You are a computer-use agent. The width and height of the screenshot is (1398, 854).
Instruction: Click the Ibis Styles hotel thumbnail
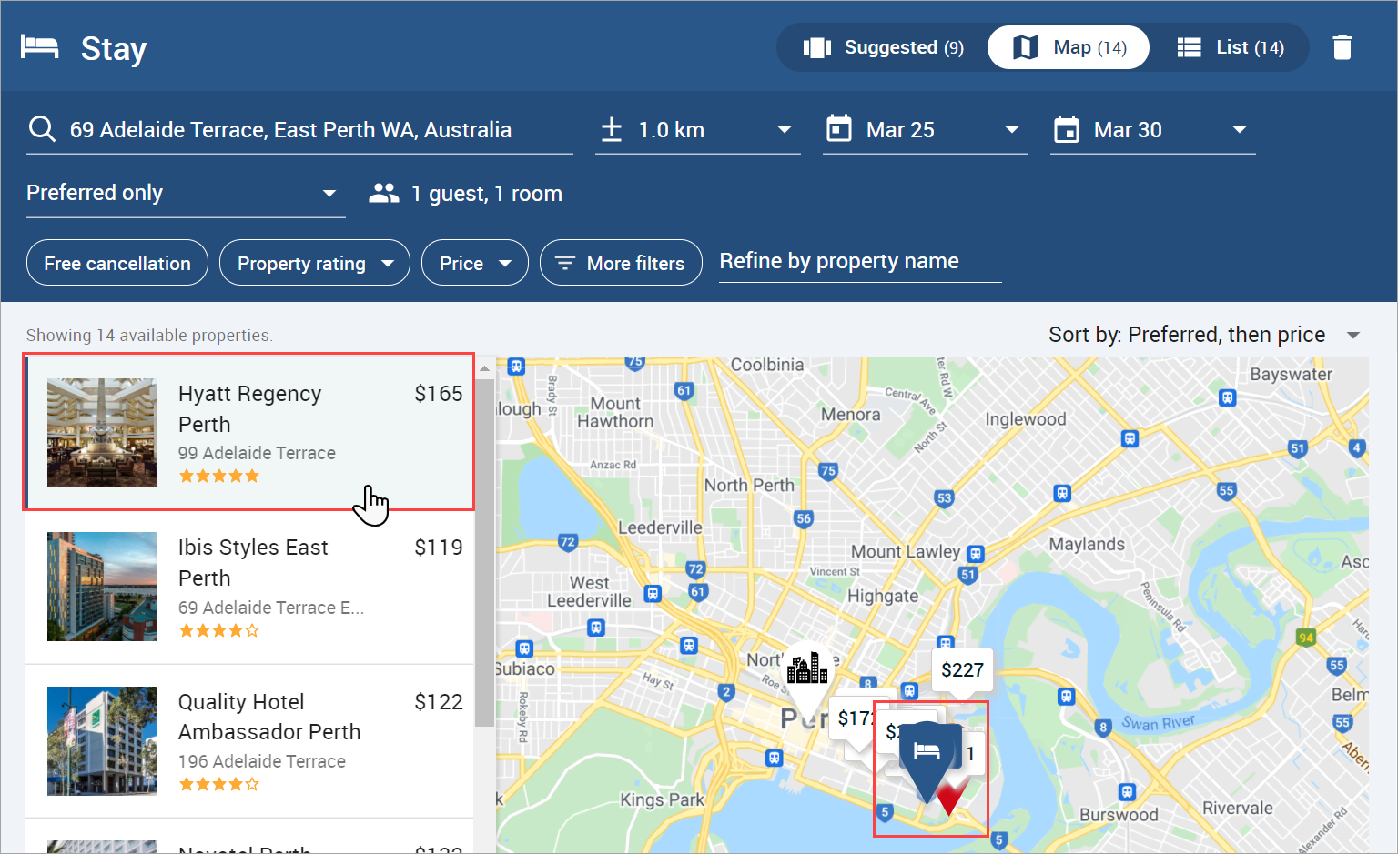coord(102,587)
